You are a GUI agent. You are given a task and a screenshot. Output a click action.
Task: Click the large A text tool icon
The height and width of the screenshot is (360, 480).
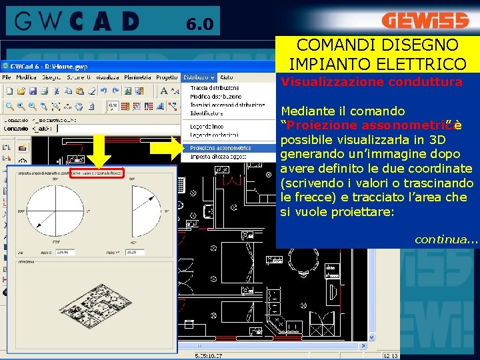tap(164, 91)
